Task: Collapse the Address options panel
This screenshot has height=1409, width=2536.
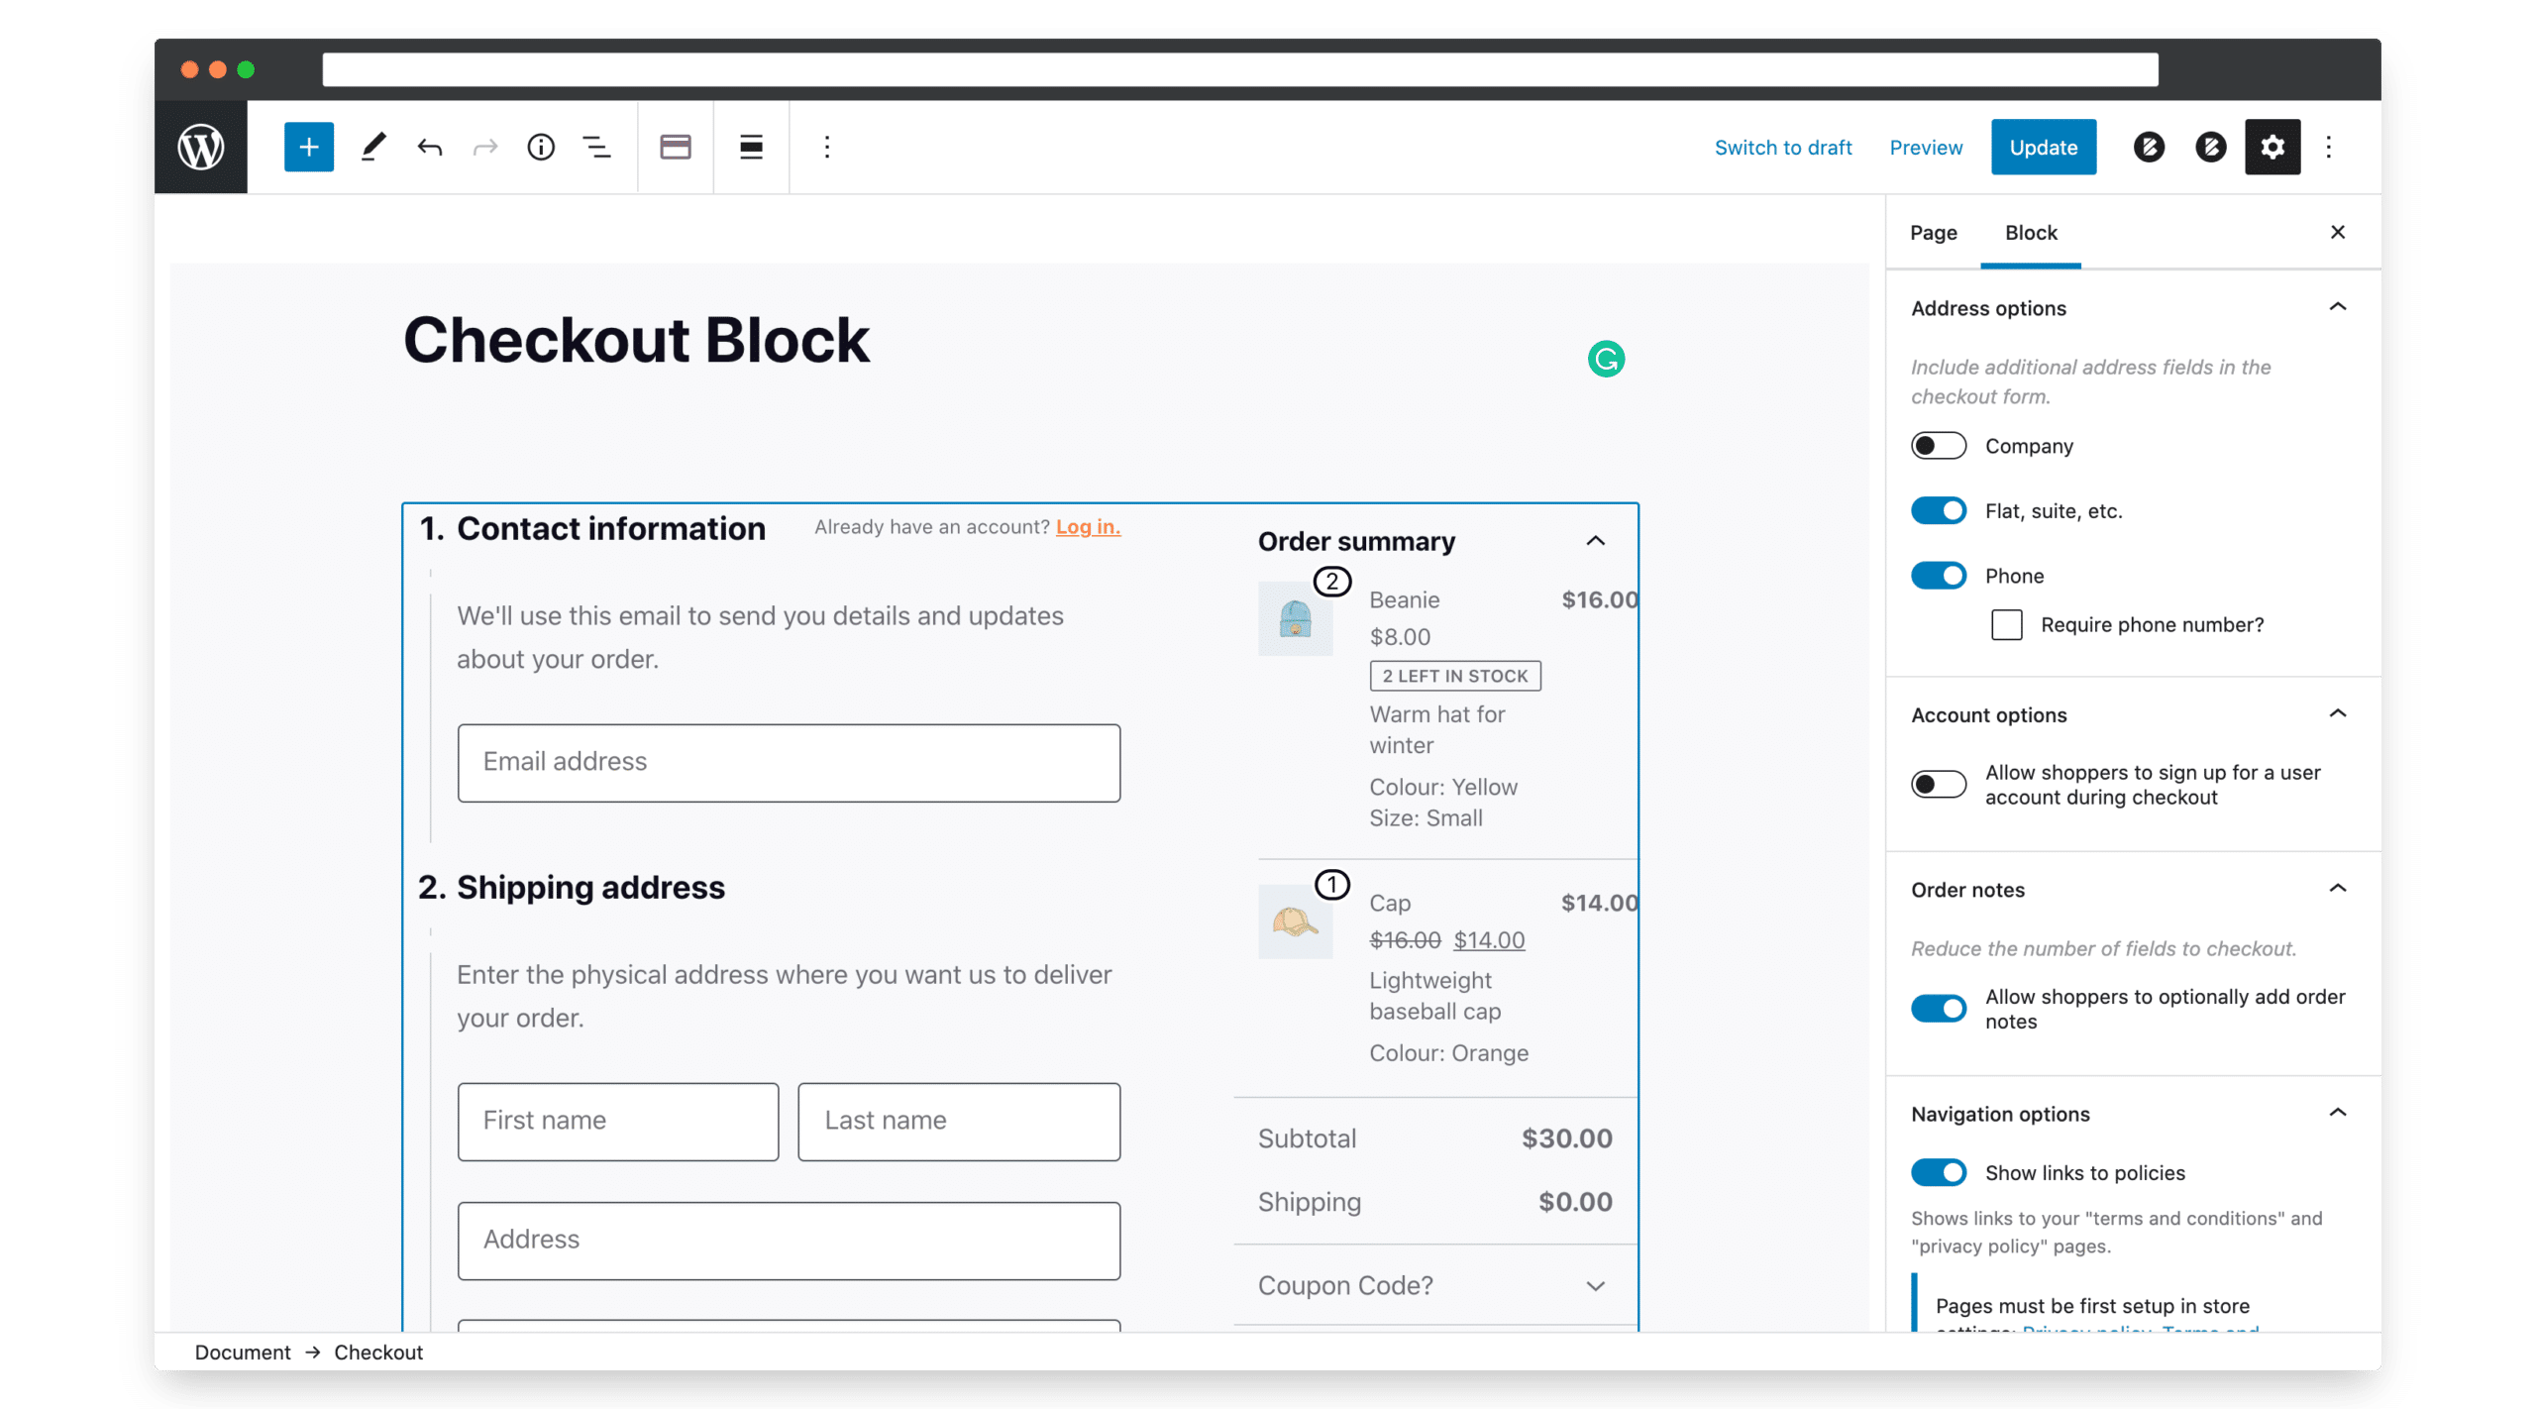Action: coord(2338,307)
